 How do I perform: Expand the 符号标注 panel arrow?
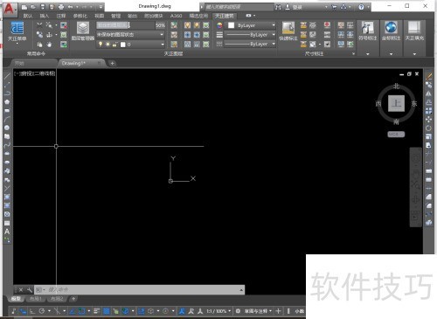point(368,54)
